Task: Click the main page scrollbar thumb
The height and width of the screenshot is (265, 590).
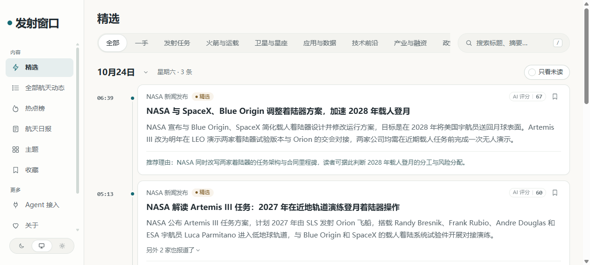Action: [586, 56]
